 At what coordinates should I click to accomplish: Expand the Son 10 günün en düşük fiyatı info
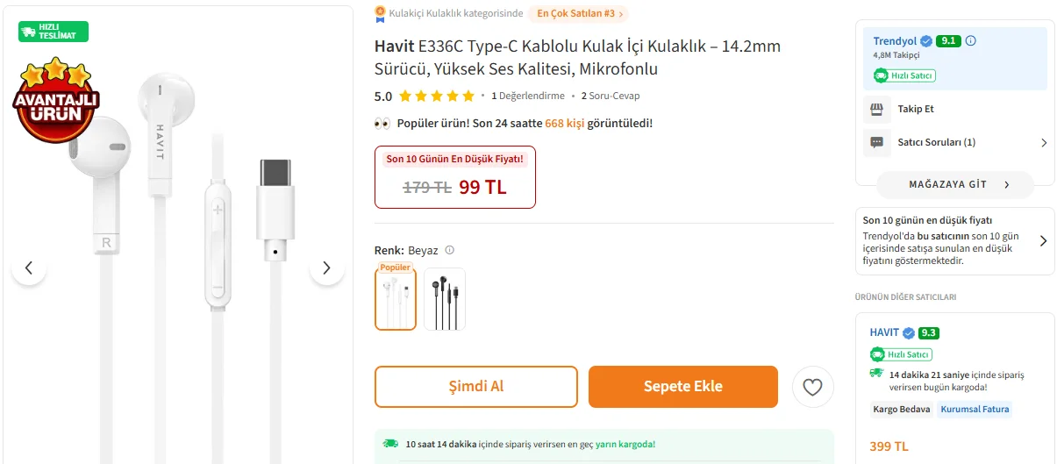(x=1043, y=240)
